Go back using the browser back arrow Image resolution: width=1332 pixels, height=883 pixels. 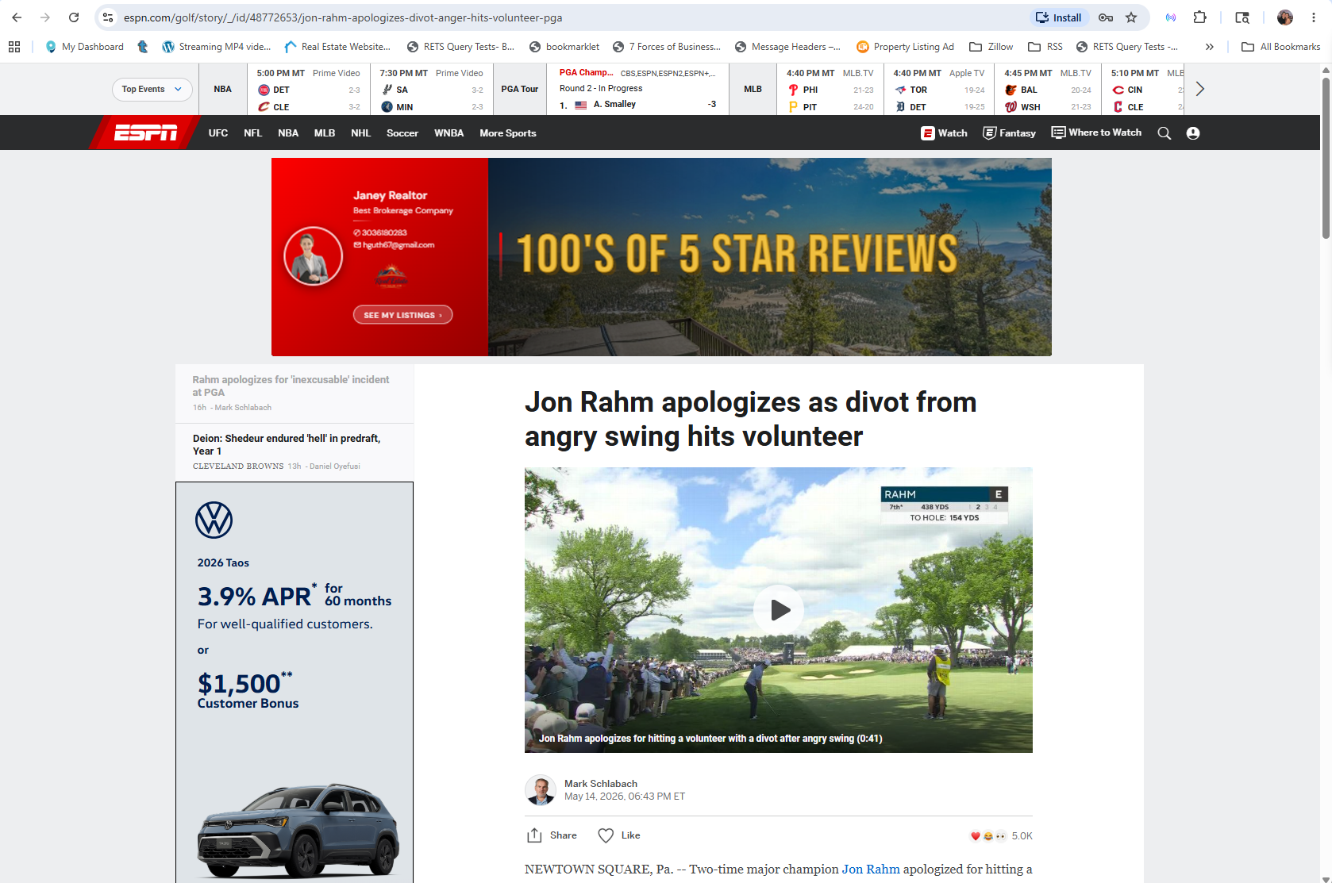coord(17,17)
